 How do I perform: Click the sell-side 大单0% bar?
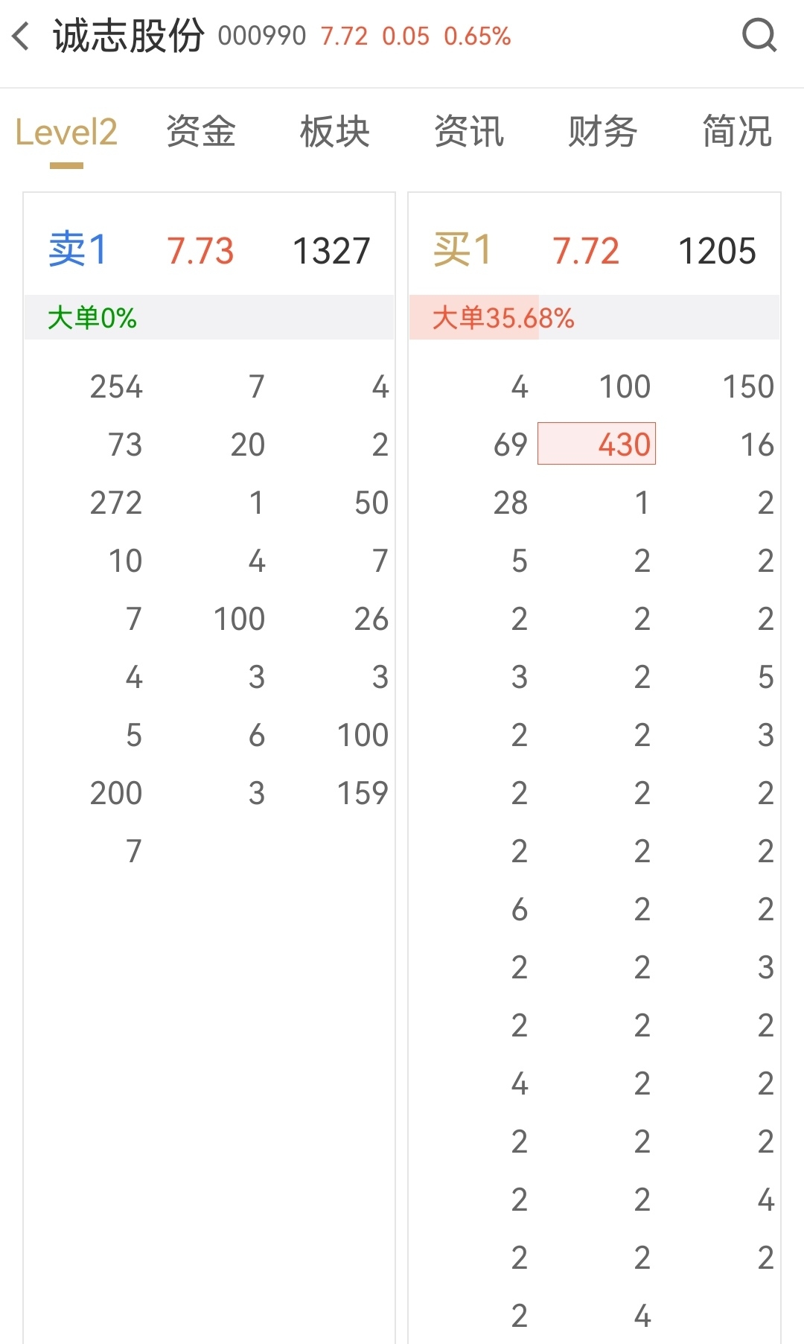209,318
